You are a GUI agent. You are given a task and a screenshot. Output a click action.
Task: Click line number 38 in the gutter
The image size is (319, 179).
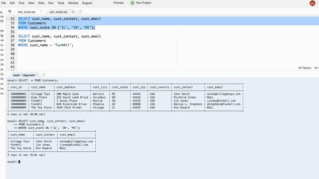tap(12, 45)
